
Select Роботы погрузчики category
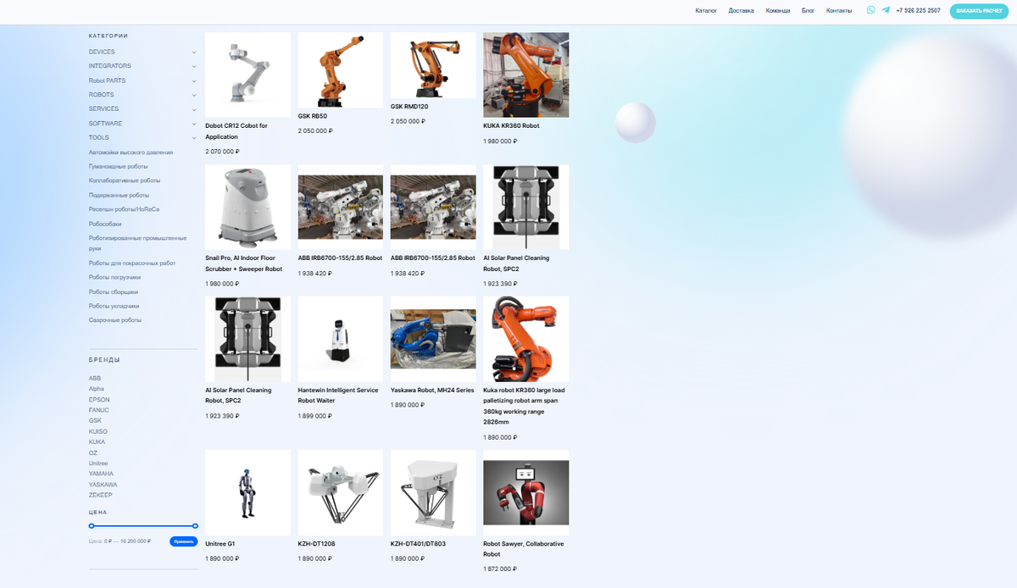(x=114, y=277)
